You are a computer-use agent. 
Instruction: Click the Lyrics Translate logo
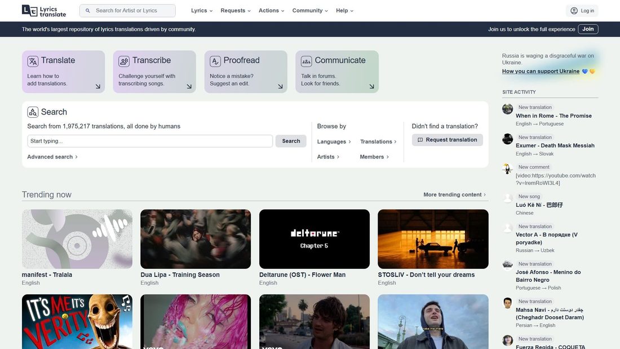point(44,11)
